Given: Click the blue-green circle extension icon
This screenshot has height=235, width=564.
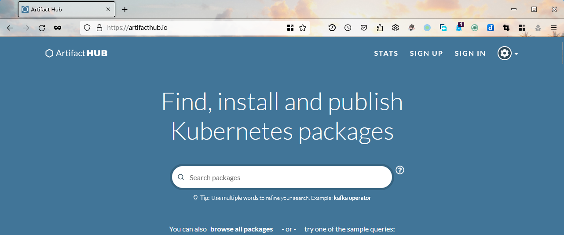Looking at the screenshot, I should (427, 28).
